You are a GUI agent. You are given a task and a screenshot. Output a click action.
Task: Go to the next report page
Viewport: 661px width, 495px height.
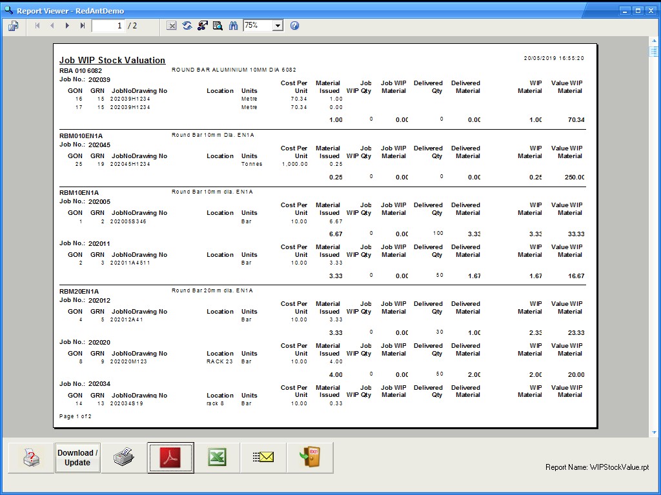tap(67, 26)
